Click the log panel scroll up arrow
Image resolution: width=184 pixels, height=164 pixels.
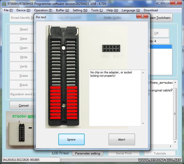point(175,83)
